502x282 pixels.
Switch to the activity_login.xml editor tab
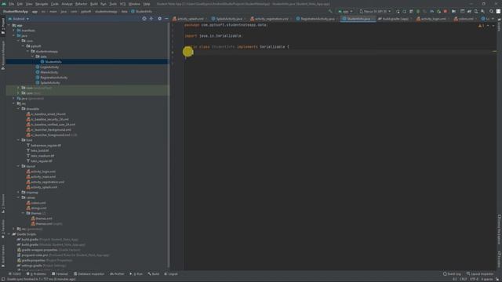pyautogui.click(x=431, y=19)
